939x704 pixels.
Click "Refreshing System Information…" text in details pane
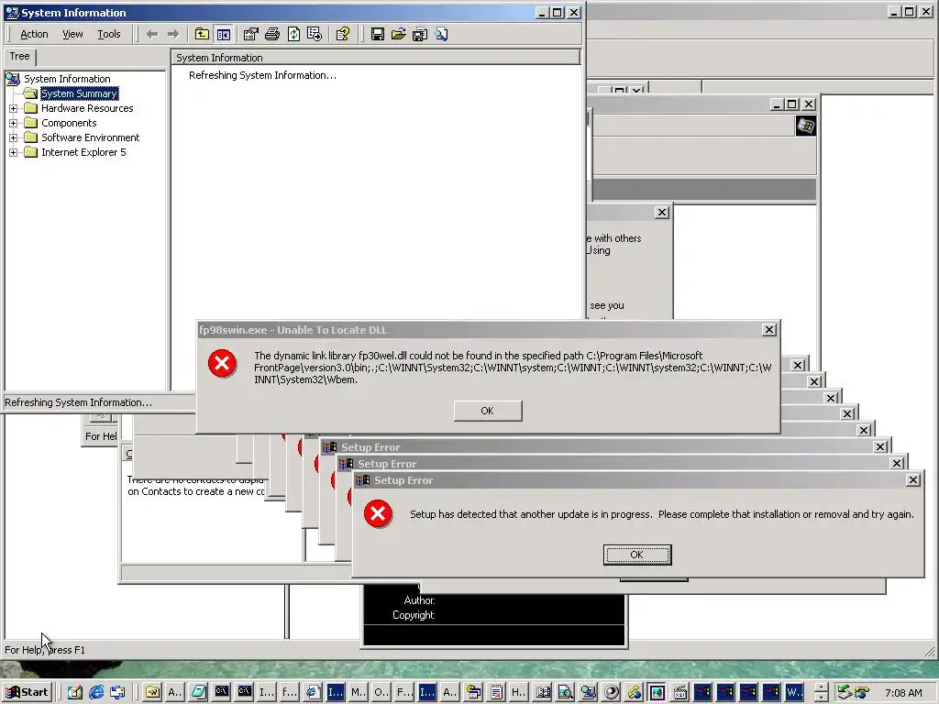tap(262, 75)
